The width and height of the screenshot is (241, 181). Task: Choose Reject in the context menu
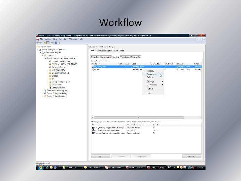[153, 77]
